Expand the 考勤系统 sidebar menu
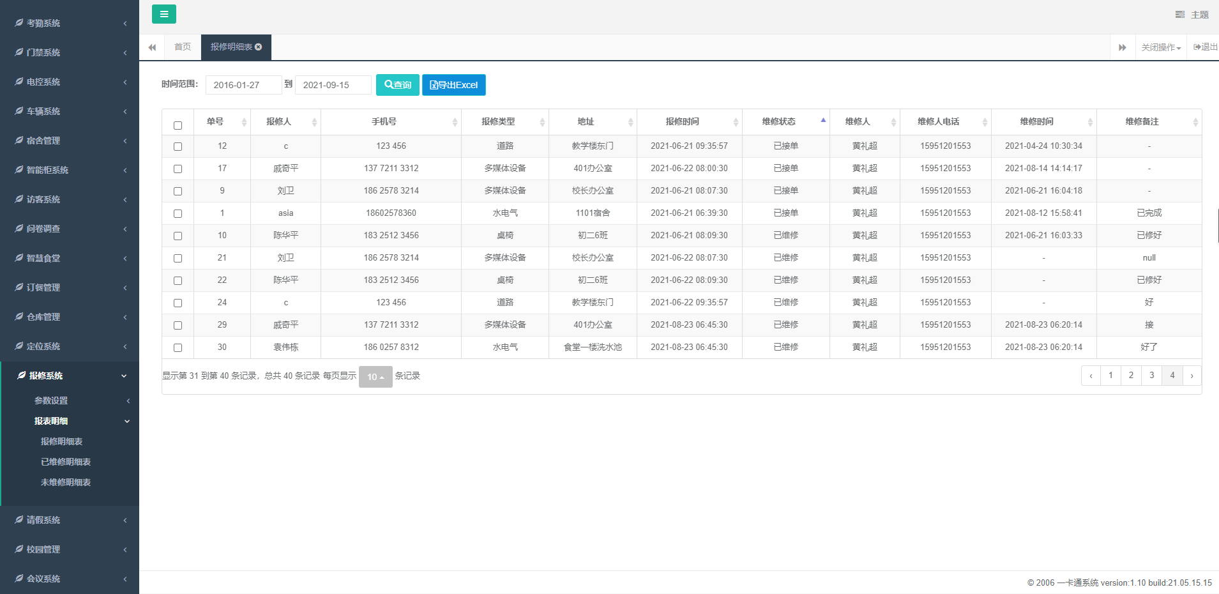Image resolution: width=1219 pixels, height=594 pixels. [69, 23]
